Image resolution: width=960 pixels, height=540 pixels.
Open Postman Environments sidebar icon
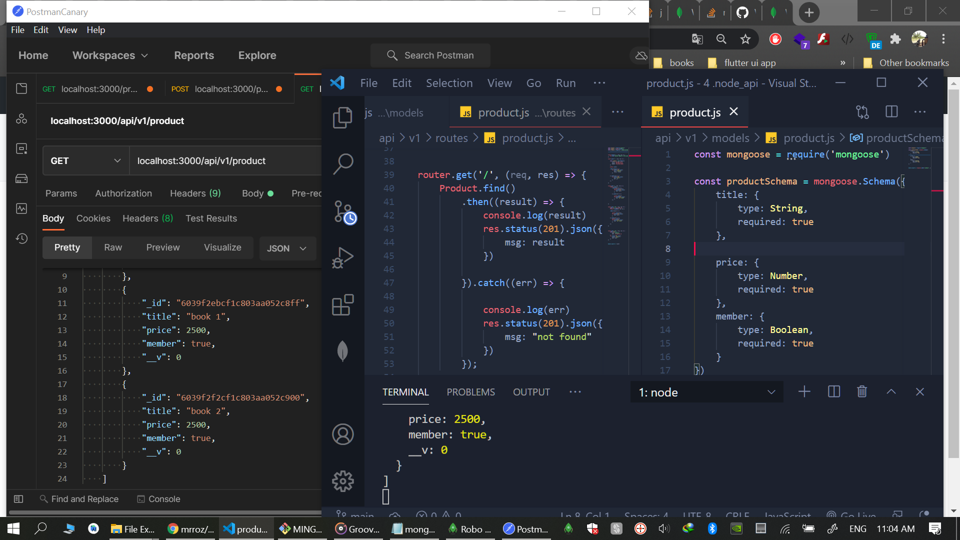click(21, 148)
